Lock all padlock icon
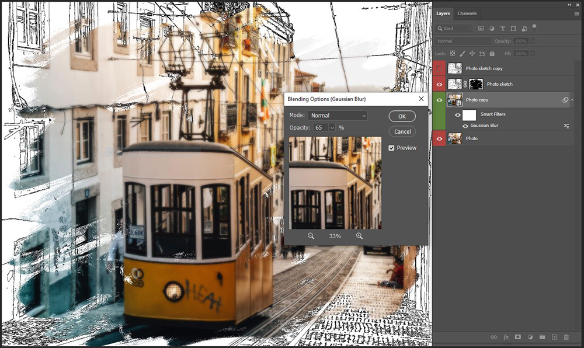The height and width of the screenshot is (348, 584). pyautogui.click(x=492, y=54)
